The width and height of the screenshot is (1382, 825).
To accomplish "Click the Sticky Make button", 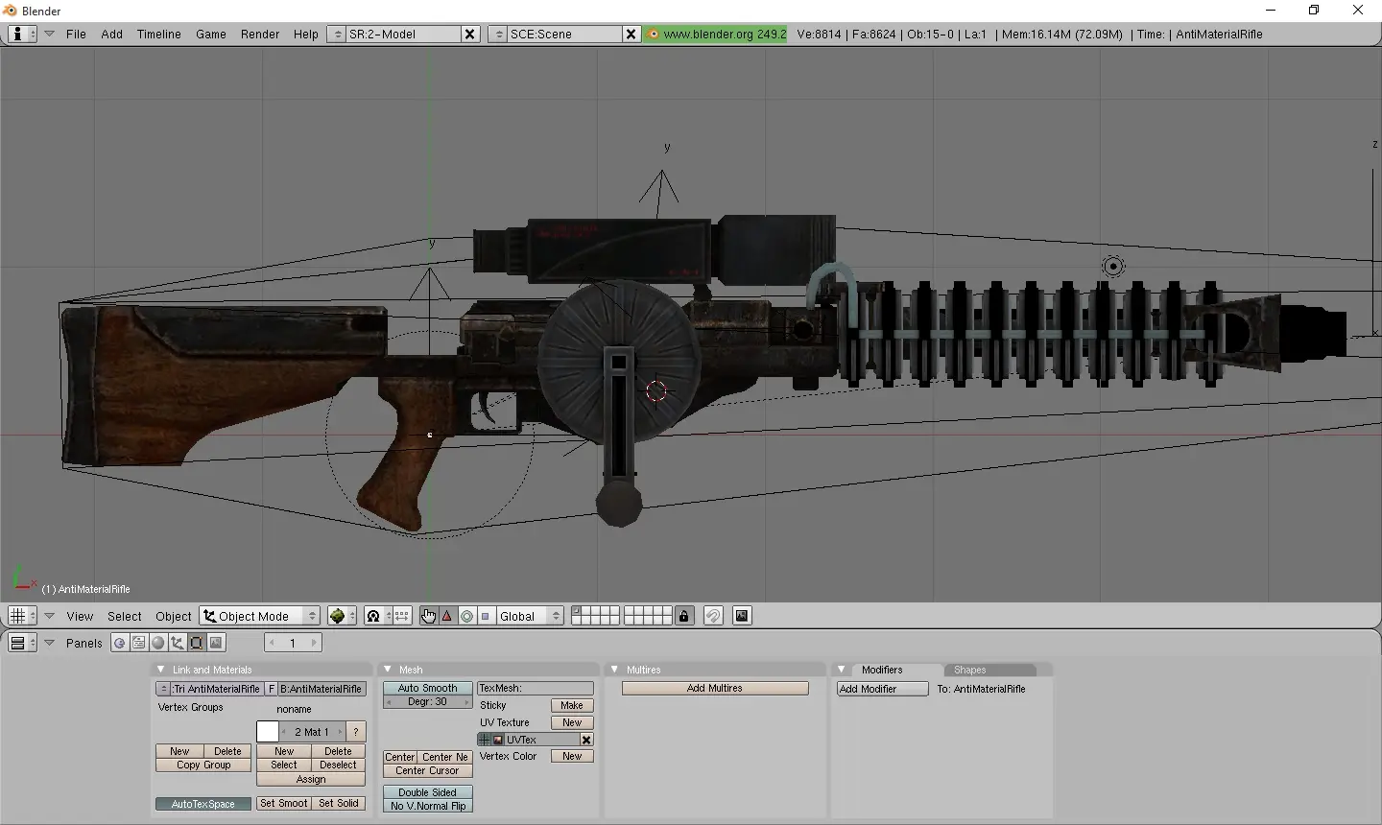I will pyautogui.click(x=572, y=705).
